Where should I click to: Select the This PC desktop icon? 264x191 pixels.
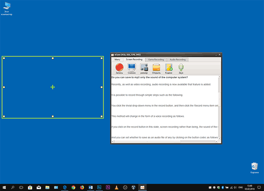tap(7, 9)
